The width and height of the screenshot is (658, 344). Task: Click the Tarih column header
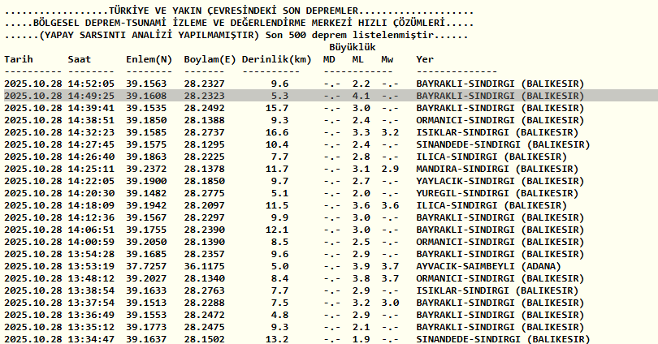[x=19, y=59]
